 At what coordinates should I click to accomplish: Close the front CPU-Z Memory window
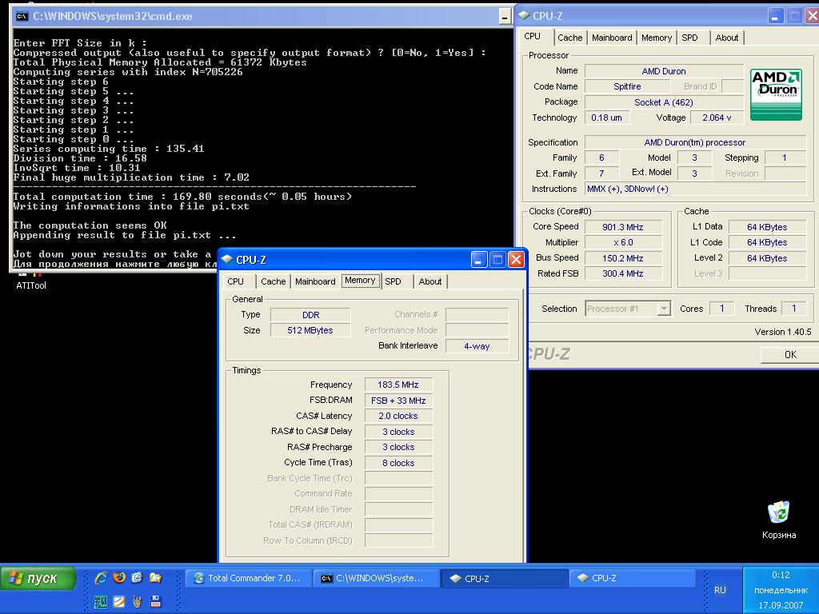pos(516,260)
